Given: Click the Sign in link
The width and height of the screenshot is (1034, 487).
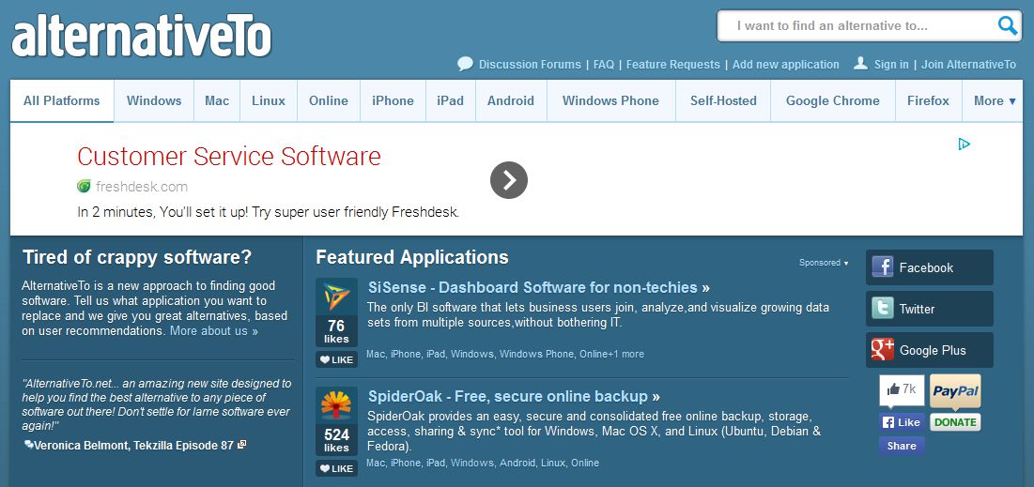Looking at the screenshot, I should click(x=891, y=65).
